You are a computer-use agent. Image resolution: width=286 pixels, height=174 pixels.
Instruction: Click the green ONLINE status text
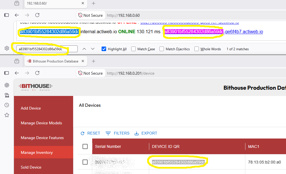[x=127, y=32]
